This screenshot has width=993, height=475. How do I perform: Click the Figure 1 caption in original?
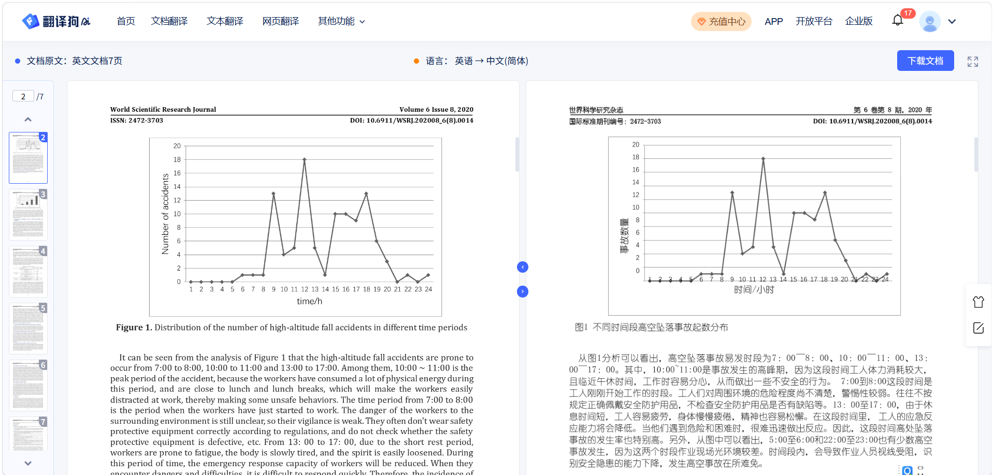coord(292,328)
